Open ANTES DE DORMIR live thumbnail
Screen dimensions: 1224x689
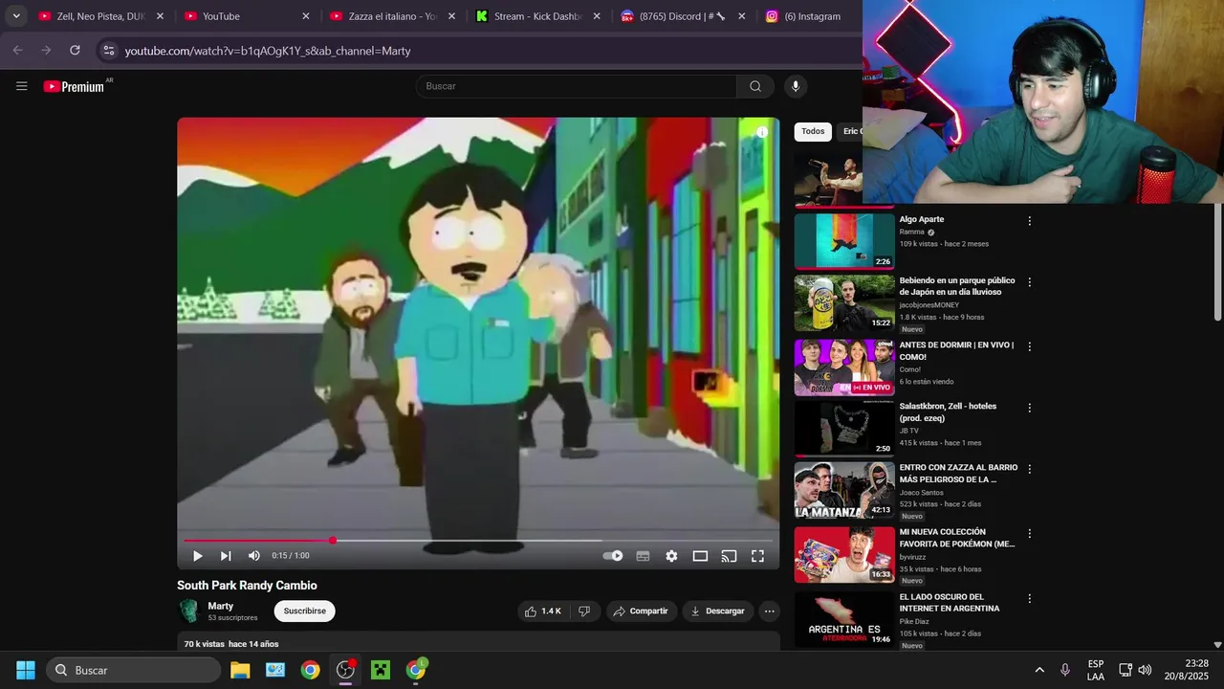(844, 367)
